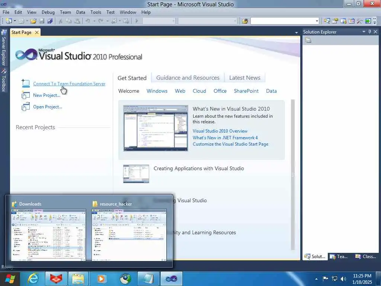Click the Save floppy disk icon
381x286 pixels.
tap(42, 21)
